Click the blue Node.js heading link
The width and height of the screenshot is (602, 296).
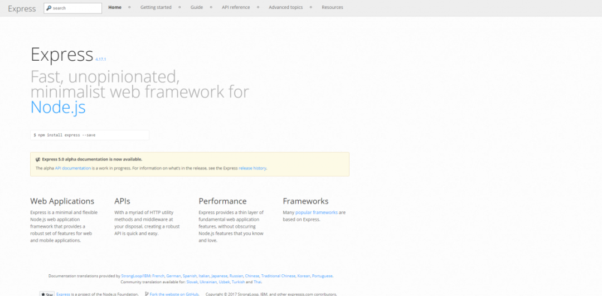pyautogui.click(x=58, y=107)
